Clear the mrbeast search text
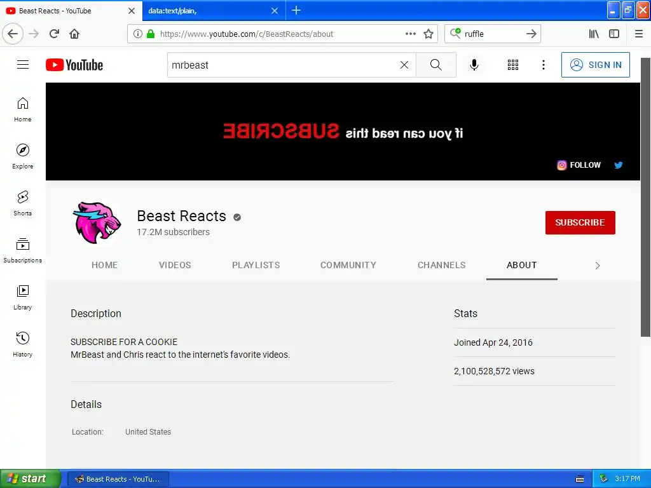 coord(404,65)
